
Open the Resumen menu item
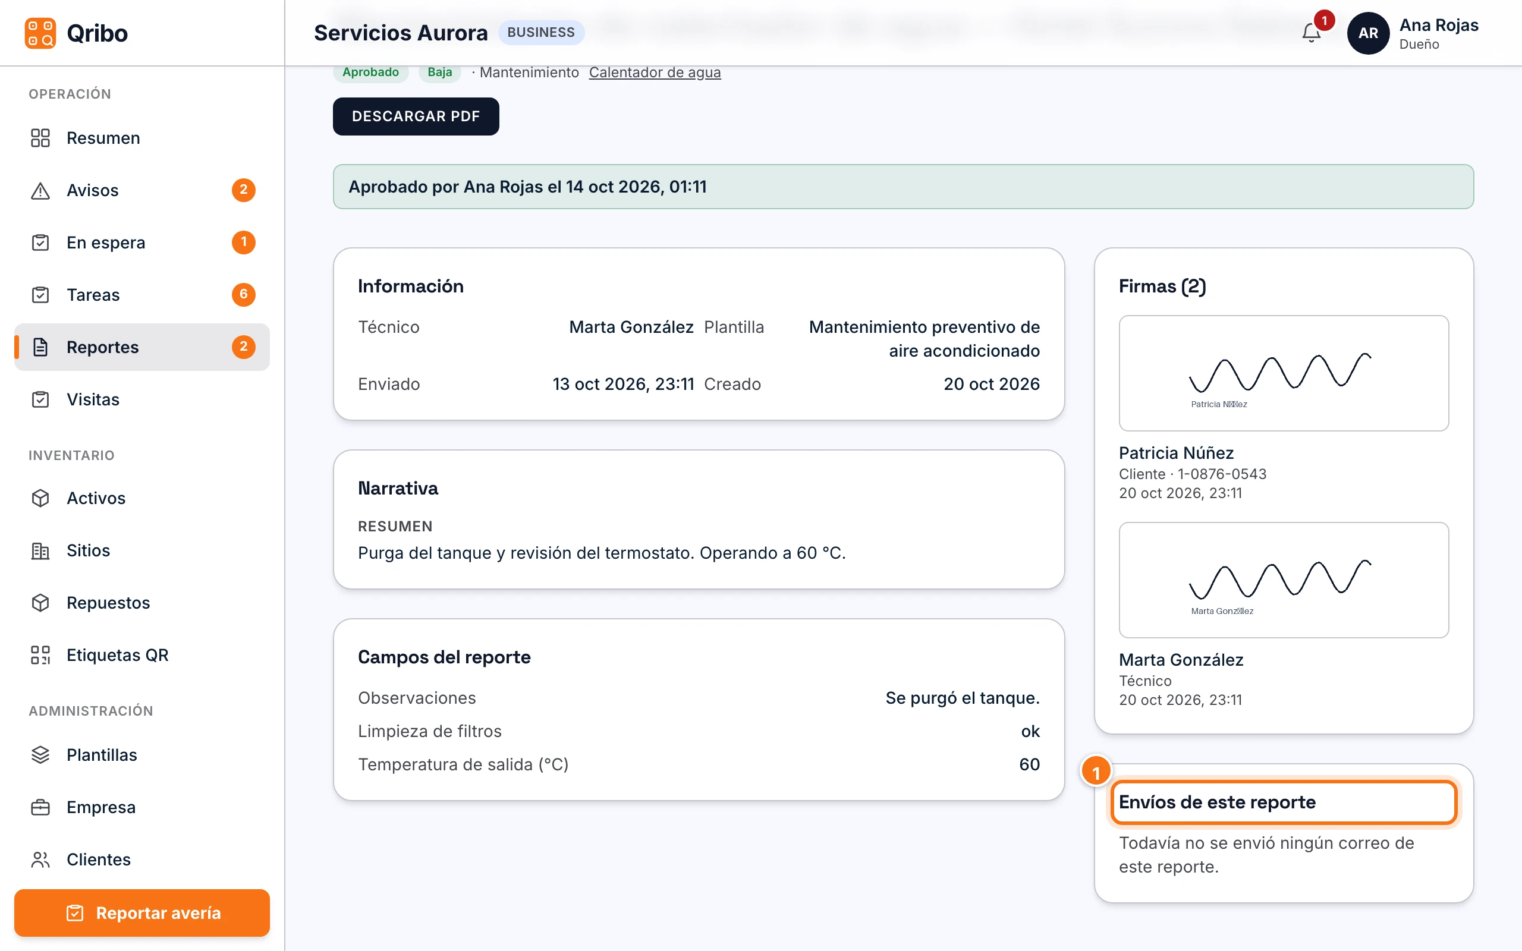click(142, 138)
